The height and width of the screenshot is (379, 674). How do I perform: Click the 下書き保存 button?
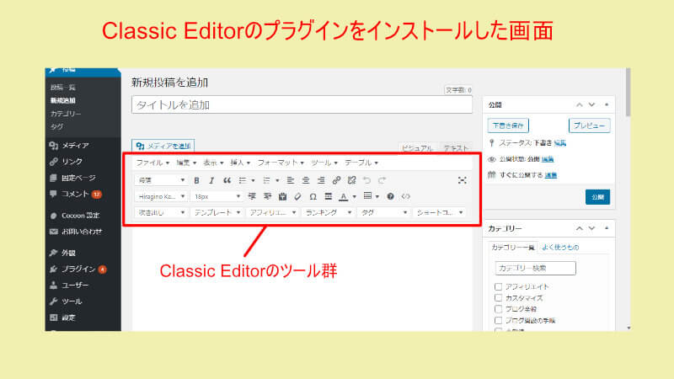(508, 125)
